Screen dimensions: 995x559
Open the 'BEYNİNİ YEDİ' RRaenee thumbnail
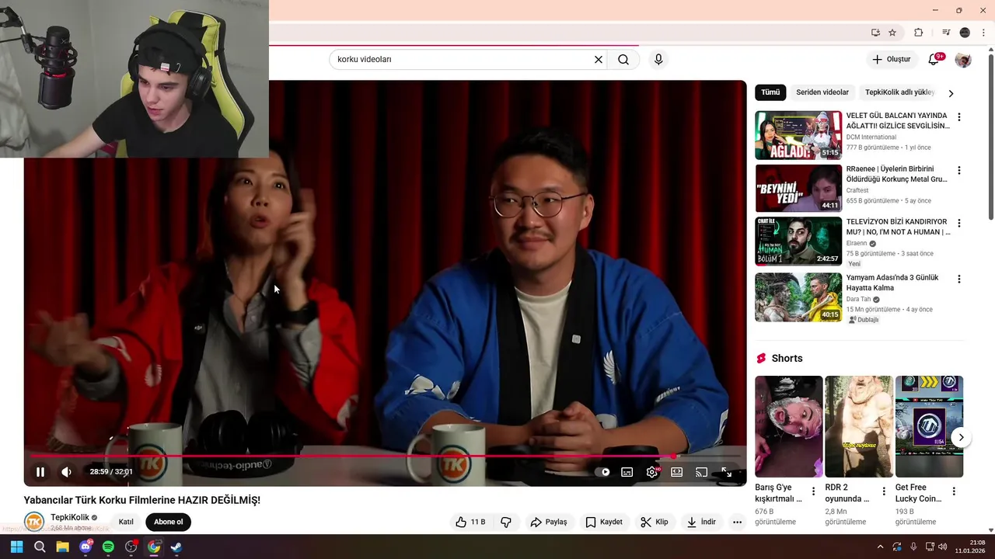(798, 188)
